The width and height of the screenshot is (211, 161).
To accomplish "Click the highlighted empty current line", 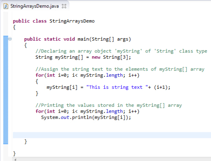I will click(x=112, y=135).
